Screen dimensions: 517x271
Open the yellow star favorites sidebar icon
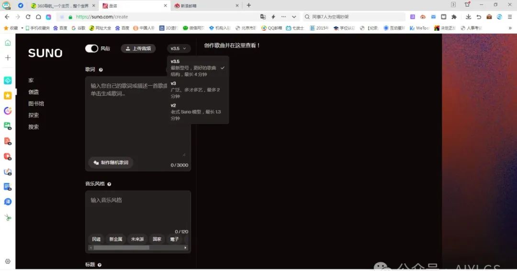click(x=8, y=96)
